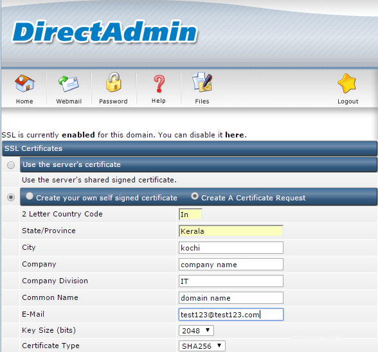Select Use the server's certificate radio

coord(11,165)
